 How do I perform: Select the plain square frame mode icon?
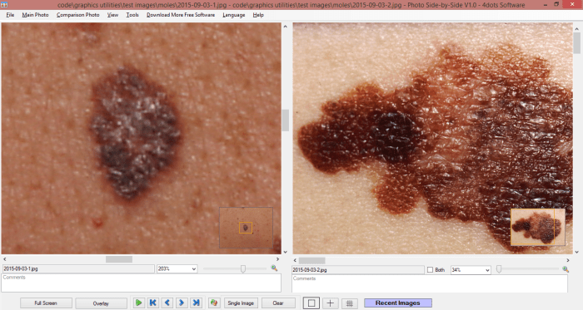tap(311, 303)
